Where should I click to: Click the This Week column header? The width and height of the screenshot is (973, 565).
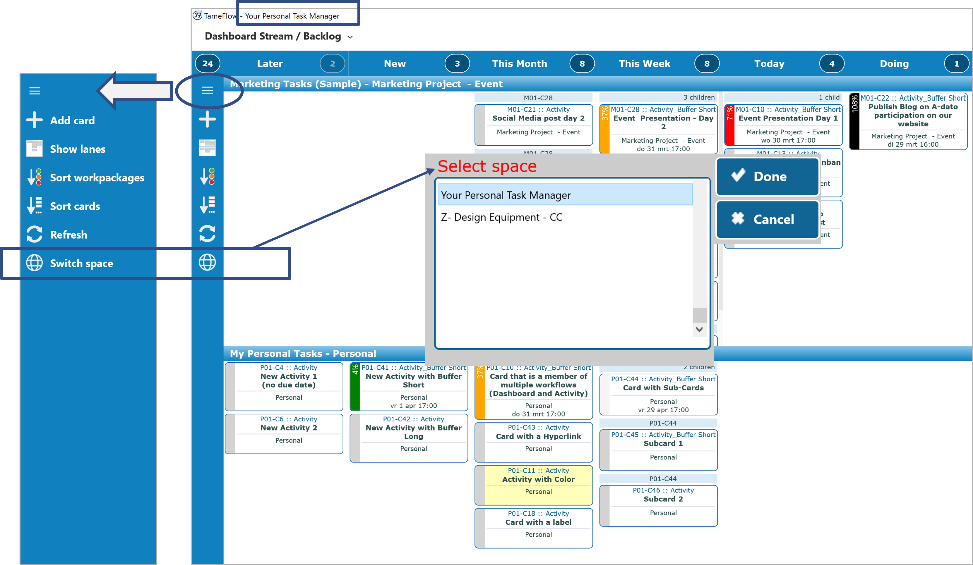(x=644, y=64)
